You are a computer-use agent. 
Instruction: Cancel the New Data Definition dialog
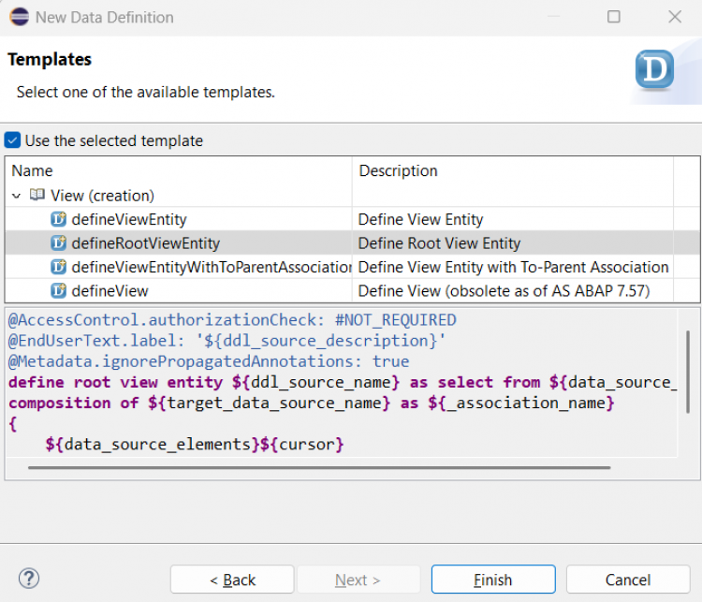(x=627, y=580)
